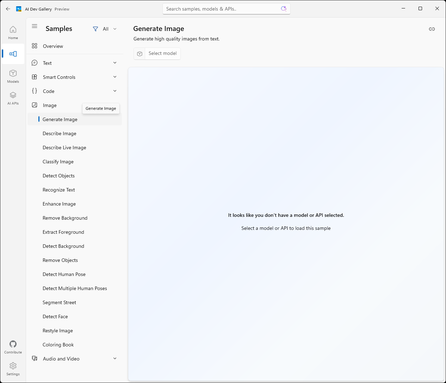Select the Samples icon in sidebar
Viewport: 446px width, 383px height.
[x=13, y=54]
